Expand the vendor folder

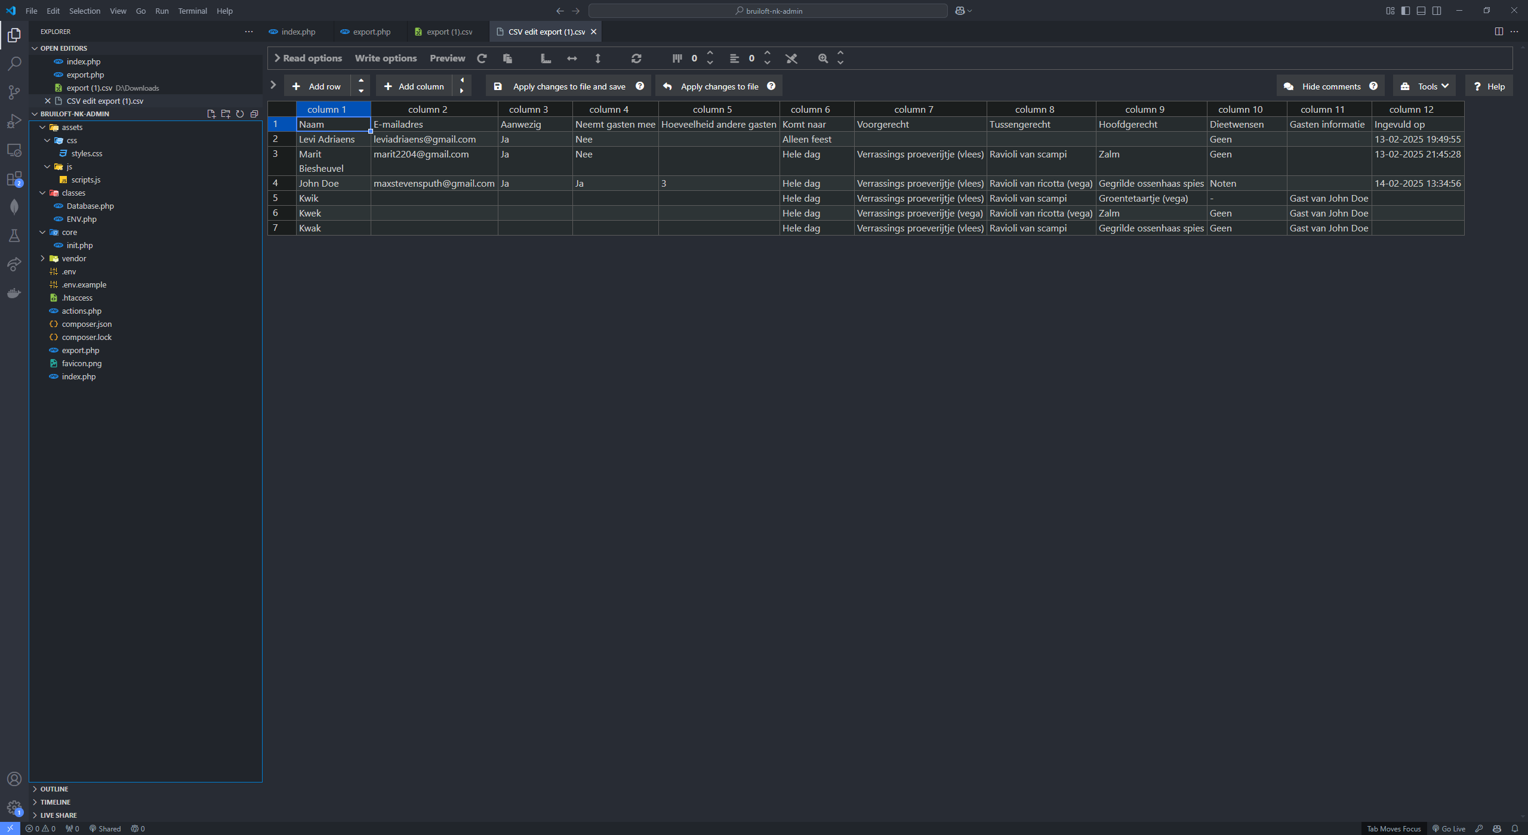click(x=73, y=258)
